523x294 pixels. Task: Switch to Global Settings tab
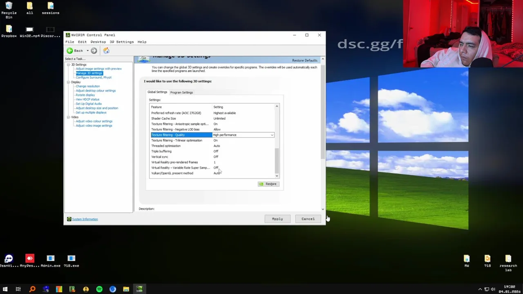pyautogui.click(x=157, y=92)
